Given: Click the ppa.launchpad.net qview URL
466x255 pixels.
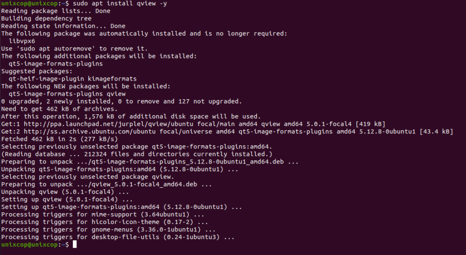Looking at the screenshot, I should [x=108, y=124].
